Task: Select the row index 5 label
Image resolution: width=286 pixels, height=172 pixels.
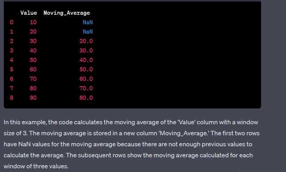Action: pyautogui.click(x=11, y=69)
